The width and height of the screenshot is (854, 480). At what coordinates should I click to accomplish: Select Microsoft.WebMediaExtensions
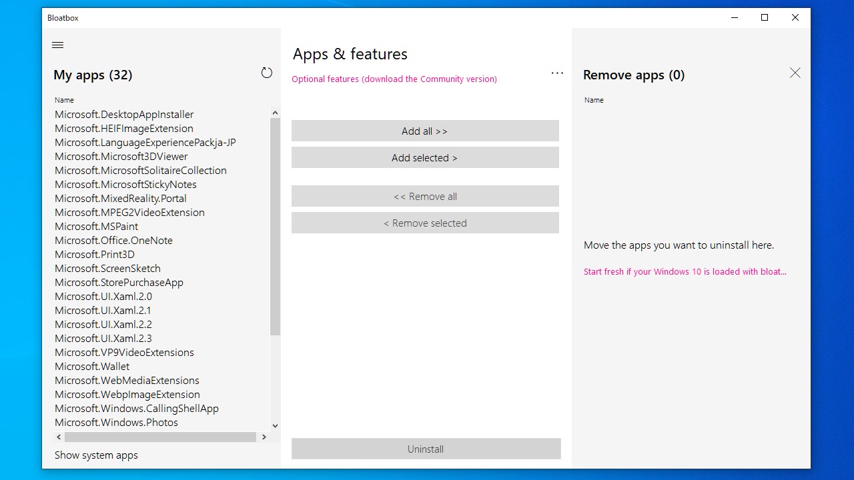[127, 381]
